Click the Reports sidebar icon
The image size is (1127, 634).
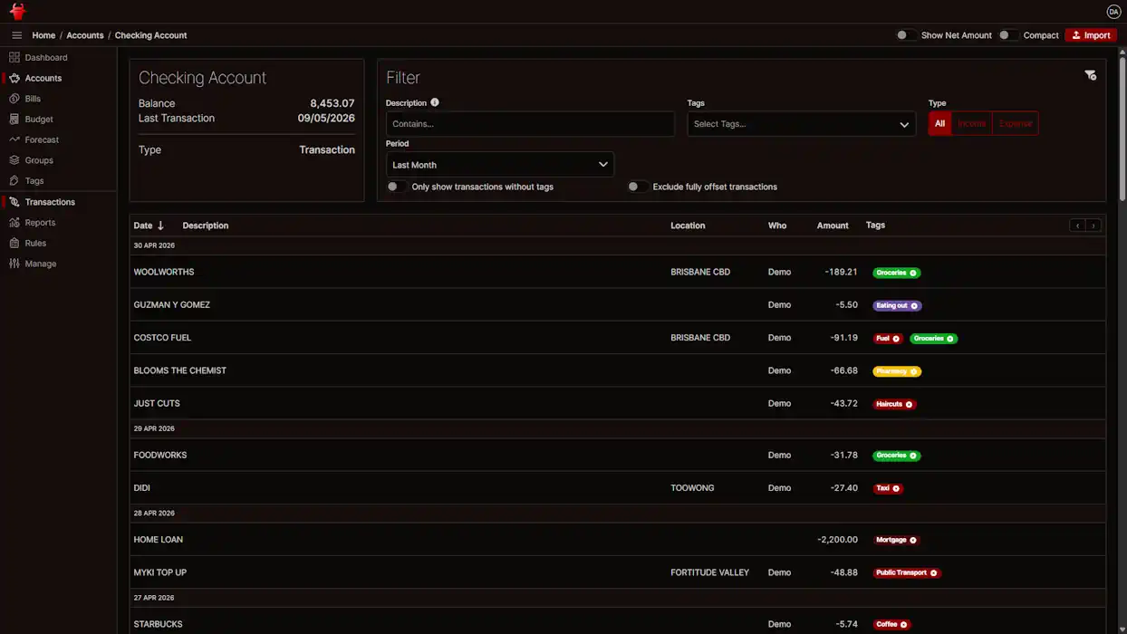coord(14,222)
